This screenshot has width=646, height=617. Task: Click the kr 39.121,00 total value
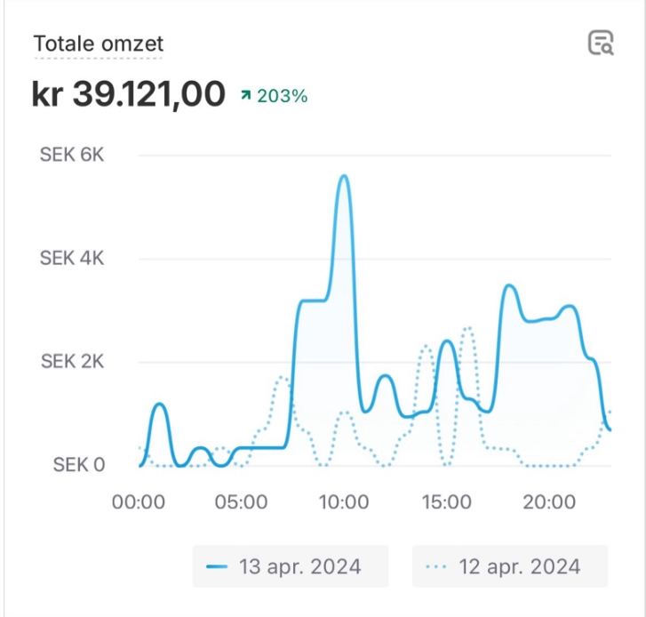pos(129,94)
